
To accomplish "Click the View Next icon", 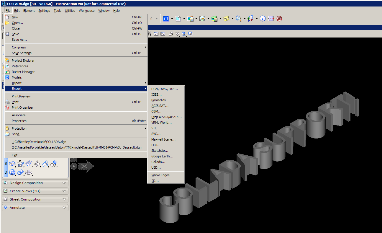I will 163,34.
